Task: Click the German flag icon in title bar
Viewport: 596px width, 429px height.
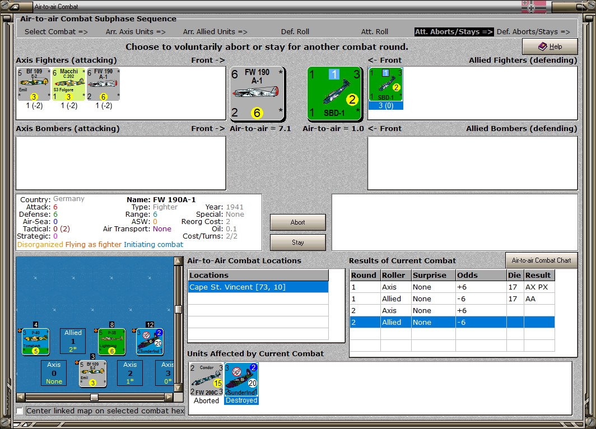Action: pos(534,7)
